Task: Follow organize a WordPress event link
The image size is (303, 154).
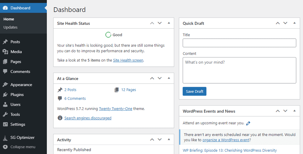Action: point(226,140)
